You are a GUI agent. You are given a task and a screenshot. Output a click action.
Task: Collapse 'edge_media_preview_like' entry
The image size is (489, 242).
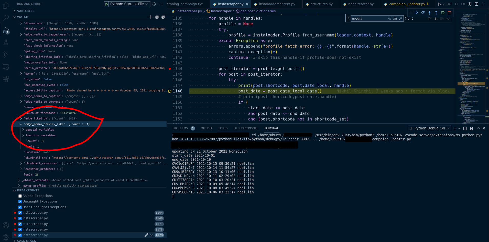(21, 124)
